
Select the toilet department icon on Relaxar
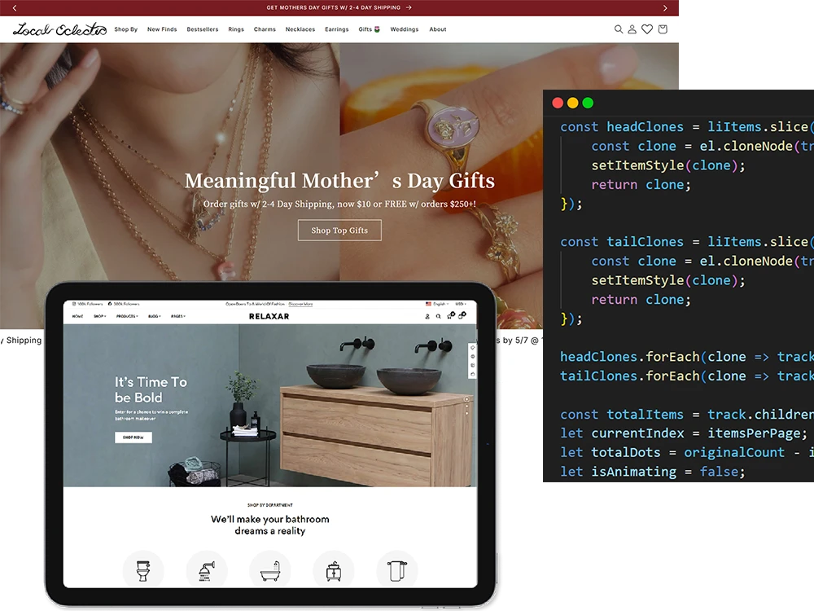pyautogui.click(x=142, y=570)
